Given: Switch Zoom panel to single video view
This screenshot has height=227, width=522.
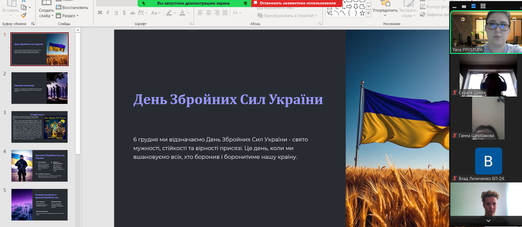Looking at the screenshot, I should coord(464,7).
